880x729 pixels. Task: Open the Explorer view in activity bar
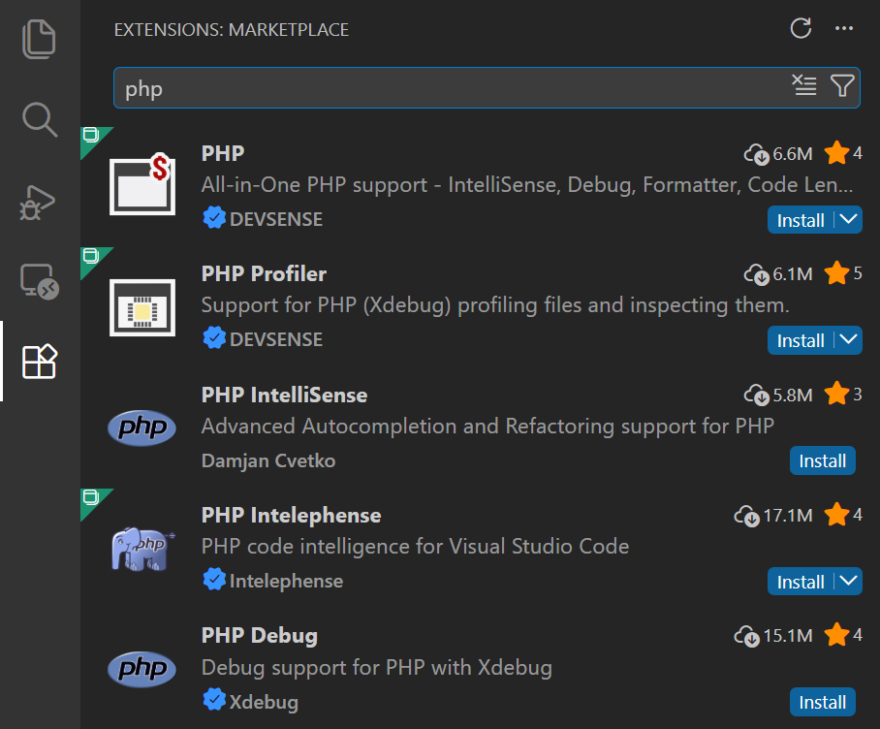(39, 40)
